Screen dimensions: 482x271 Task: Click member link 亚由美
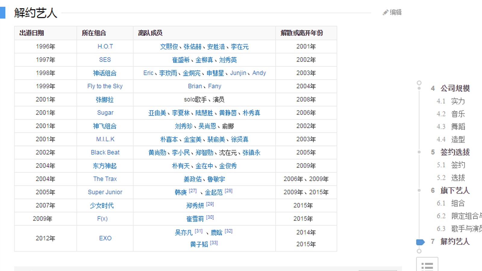click(157, 113)
